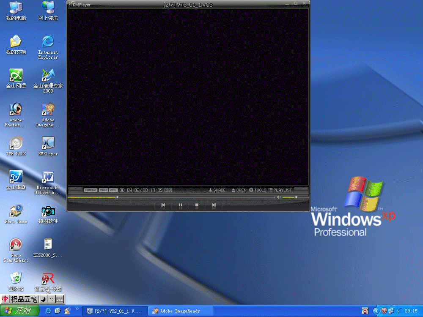Image resolution: width=423 pixels, height=317 pixels.
Task: Open the 开始 Start menu
Action: click(20, 311)
